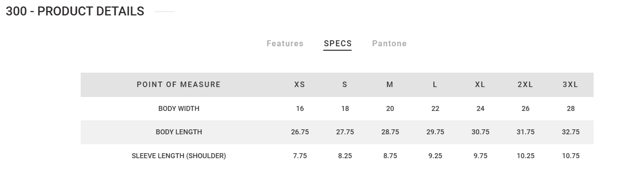
Task: Click the body width value 28
Action: click(x=571, y=108)
